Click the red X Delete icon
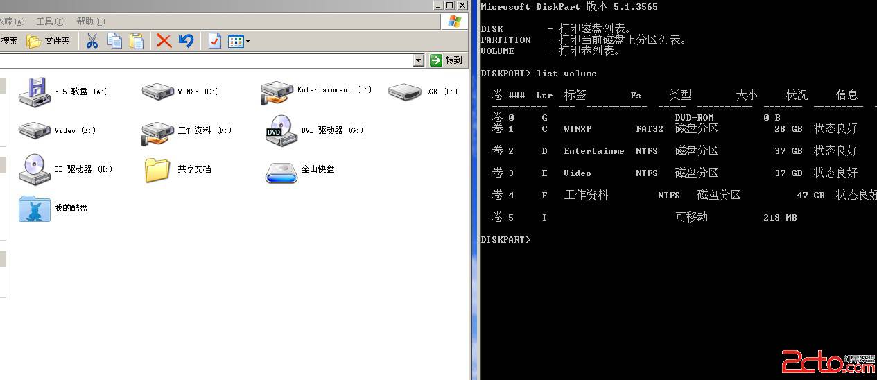Image resolution: width=877 pixels, height=380 pixels. click(164, 41)
